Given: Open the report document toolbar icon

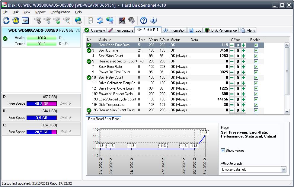Looking at the screenshot, I should click(90, 20).
